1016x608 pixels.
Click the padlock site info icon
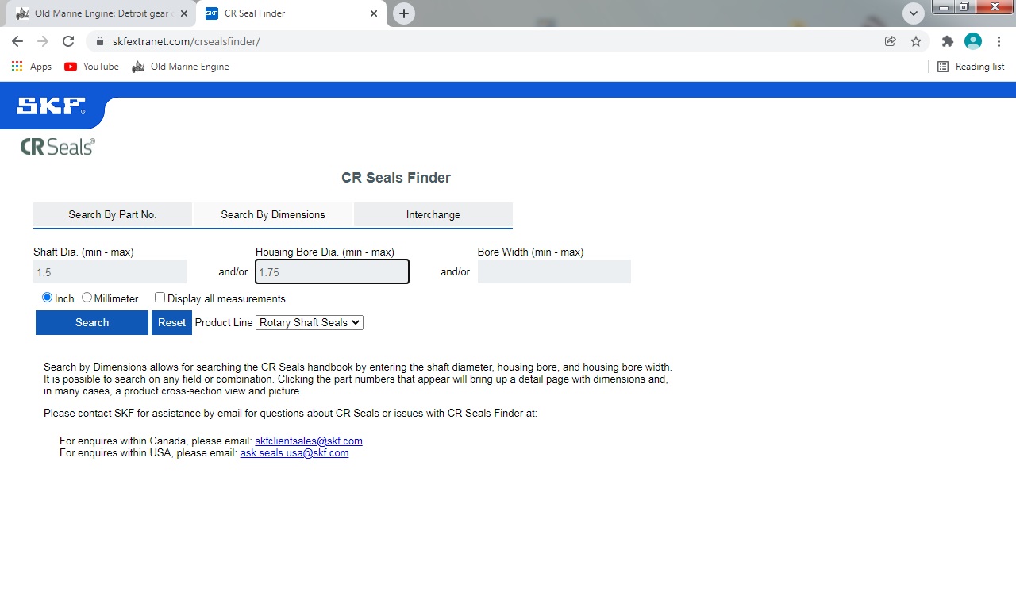pos(100,41)
